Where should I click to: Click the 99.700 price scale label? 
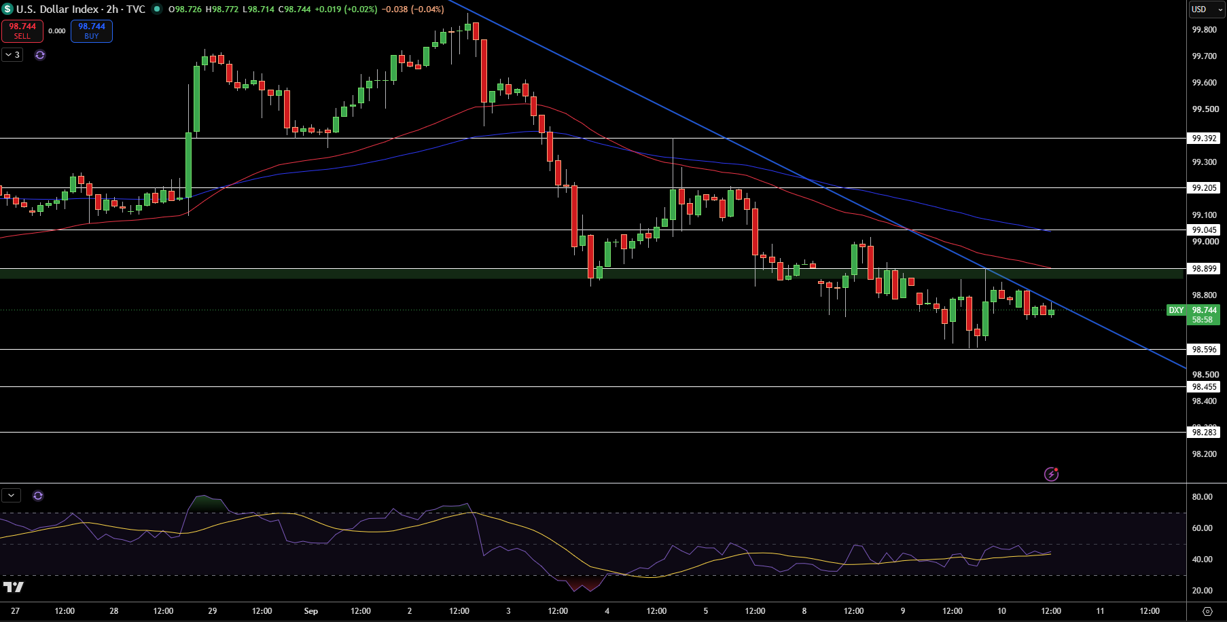pyautogui.click(x=1205, y=56)
